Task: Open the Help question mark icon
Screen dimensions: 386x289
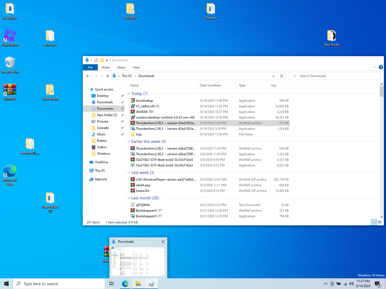Action: coord(381,67)
